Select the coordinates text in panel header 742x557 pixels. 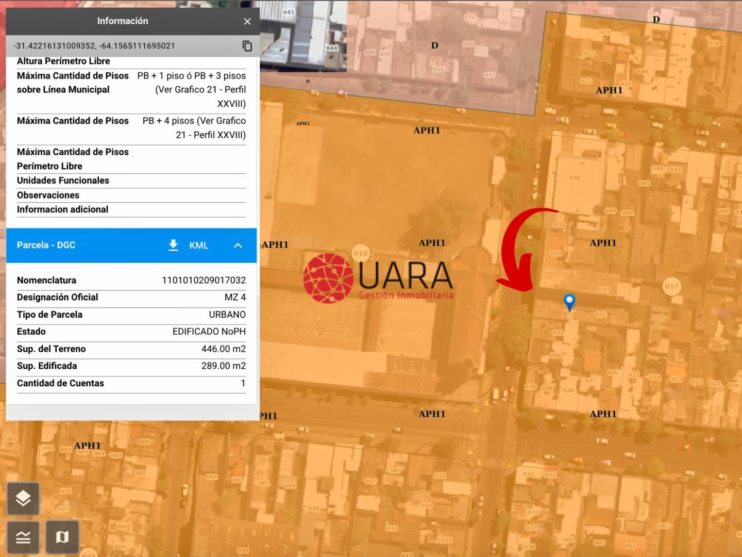pos(94,46)
